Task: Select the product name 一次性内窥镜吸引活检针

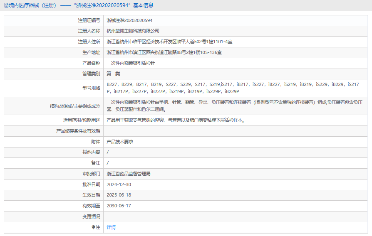Action: tap(131, 63)
